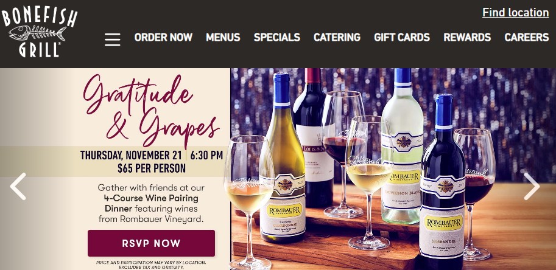Open the CAREERS link in navigation

click(527, 37)
